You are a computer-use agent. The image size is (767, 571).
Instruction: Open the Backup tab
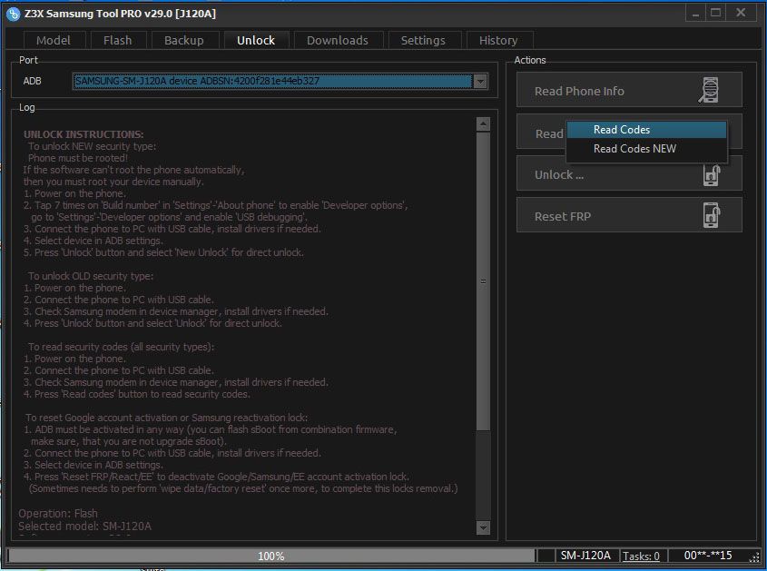[x=184, y=40]
